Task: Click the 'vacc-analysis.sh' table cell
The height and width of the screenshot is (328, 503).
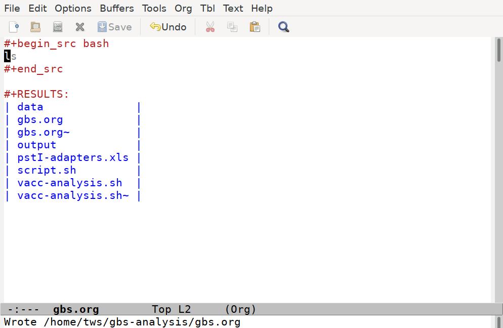Action: coord(70,183)
